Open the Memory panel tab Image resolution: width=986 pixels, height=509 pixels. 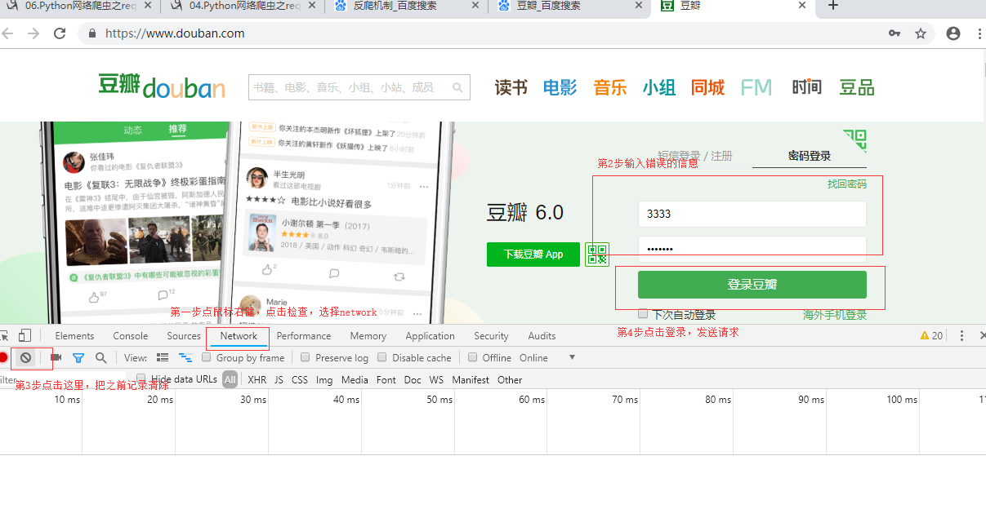coord(368,335)
